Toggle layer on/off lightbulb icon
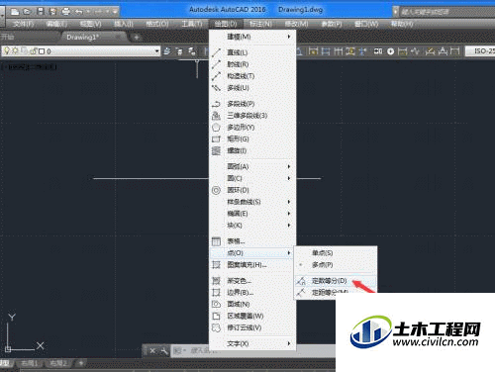The height and width of the screenshot is (372, 495). pyautogui.click(x=7, y=50)
